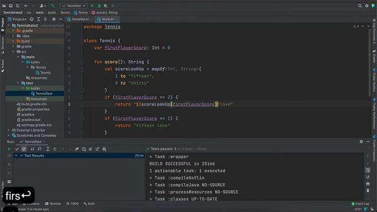Rerun tests with the Run panel play icon
Image resolution: width=377 pixels, height=212 pixels.
click(9, 149)
